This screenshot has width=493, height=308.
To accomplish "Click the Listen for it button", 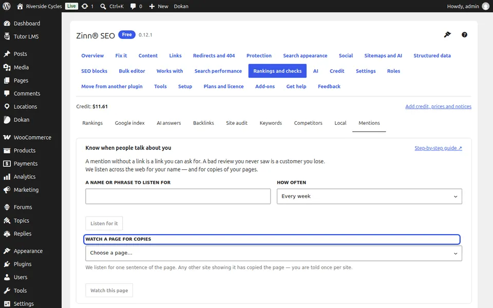I will 104,223.
